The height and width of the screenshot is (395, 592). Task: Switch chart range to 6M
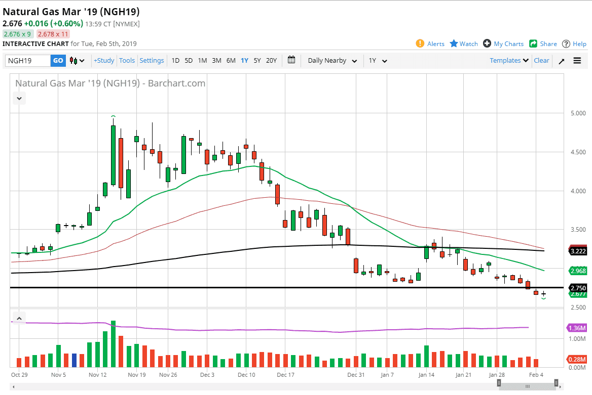(x=231, y=61)
